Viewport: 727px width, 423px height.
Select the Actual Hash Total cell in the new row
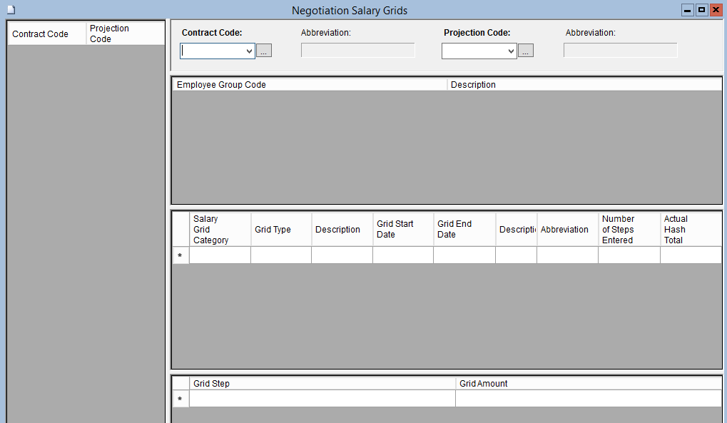pyautogui.click(x=690, y=255)
